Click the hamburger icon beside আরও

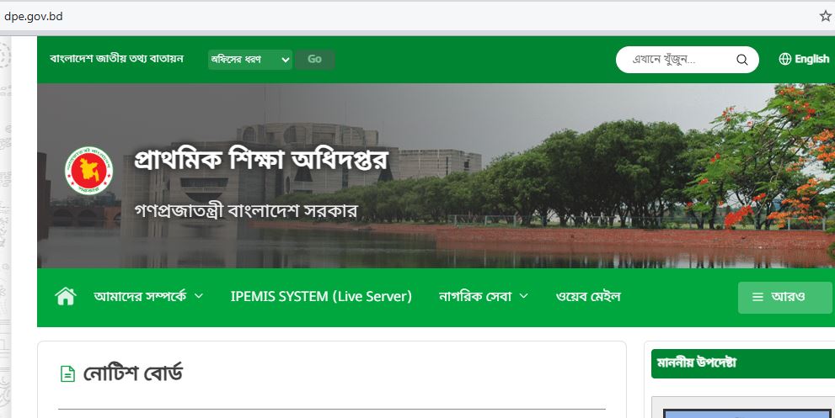click(x=757, y=297)
